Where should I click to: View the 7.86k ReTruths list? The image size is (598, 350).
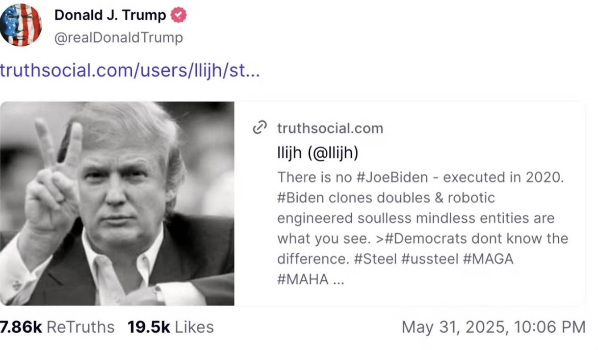click(x=57, y=327)
